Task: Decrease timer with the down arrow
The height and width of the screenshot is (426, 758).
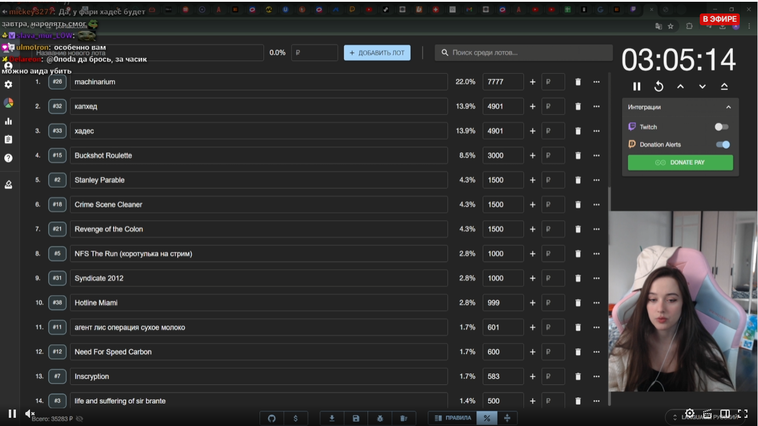Action: [x=702, y=87]
